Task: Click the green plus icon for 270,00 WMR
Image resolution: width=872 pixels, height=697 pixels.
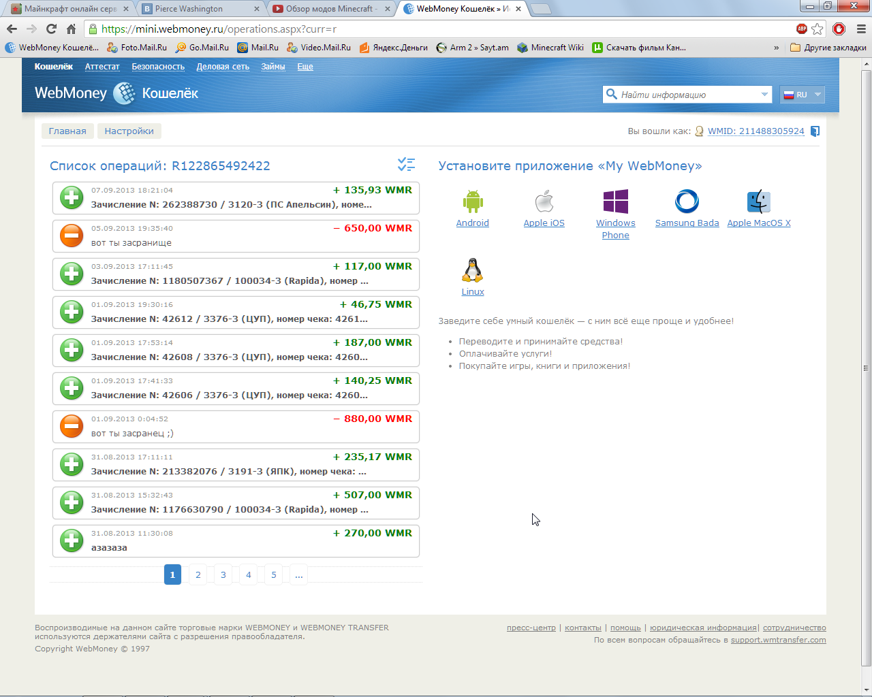Action: point(72,540)
